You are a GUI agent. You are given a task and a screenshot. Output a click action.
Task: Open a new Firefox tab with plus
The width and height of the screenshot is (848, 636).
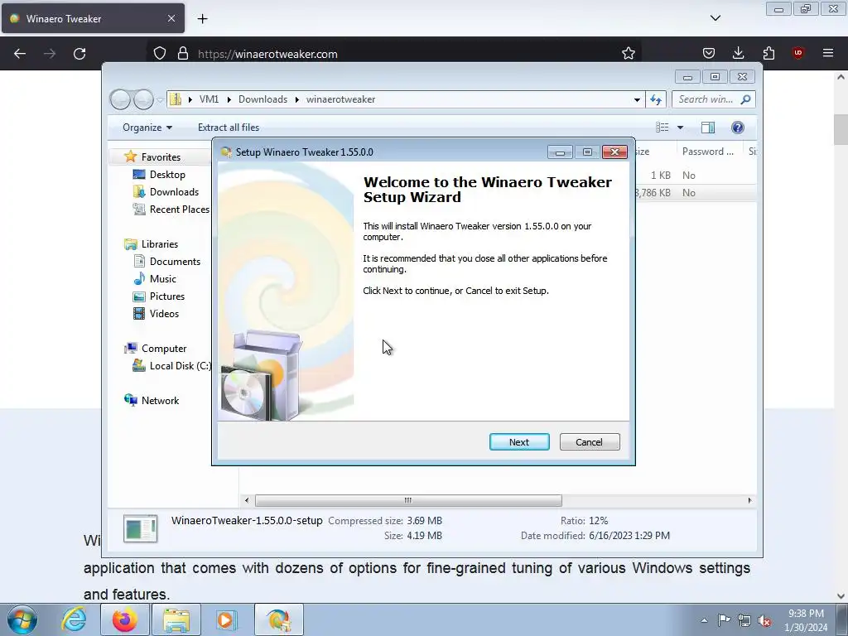(202, 19)
